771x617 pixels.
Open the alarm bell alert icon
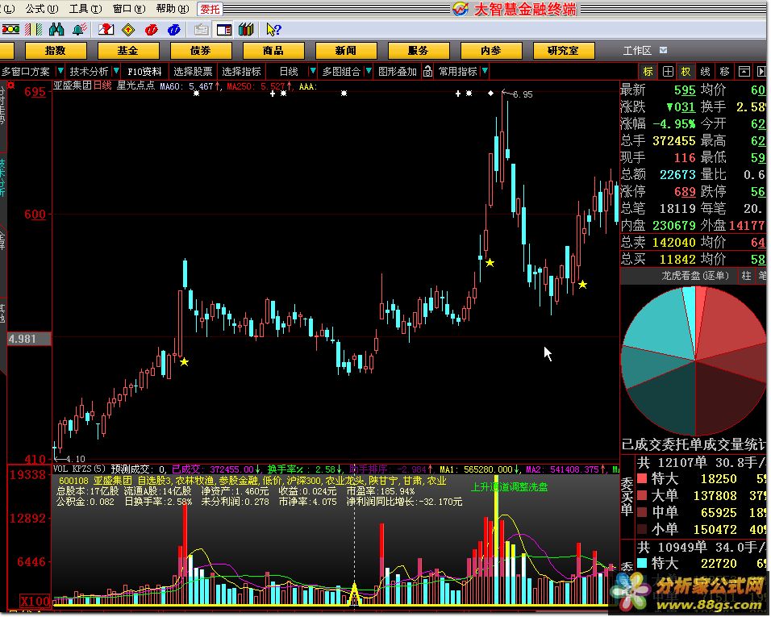(80, 30)
